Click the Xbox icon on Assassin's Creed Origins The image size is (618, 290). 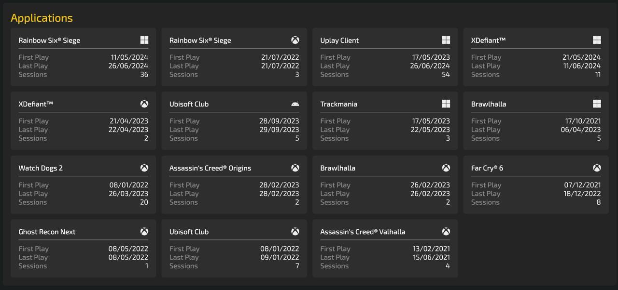[x=295, y=168]
